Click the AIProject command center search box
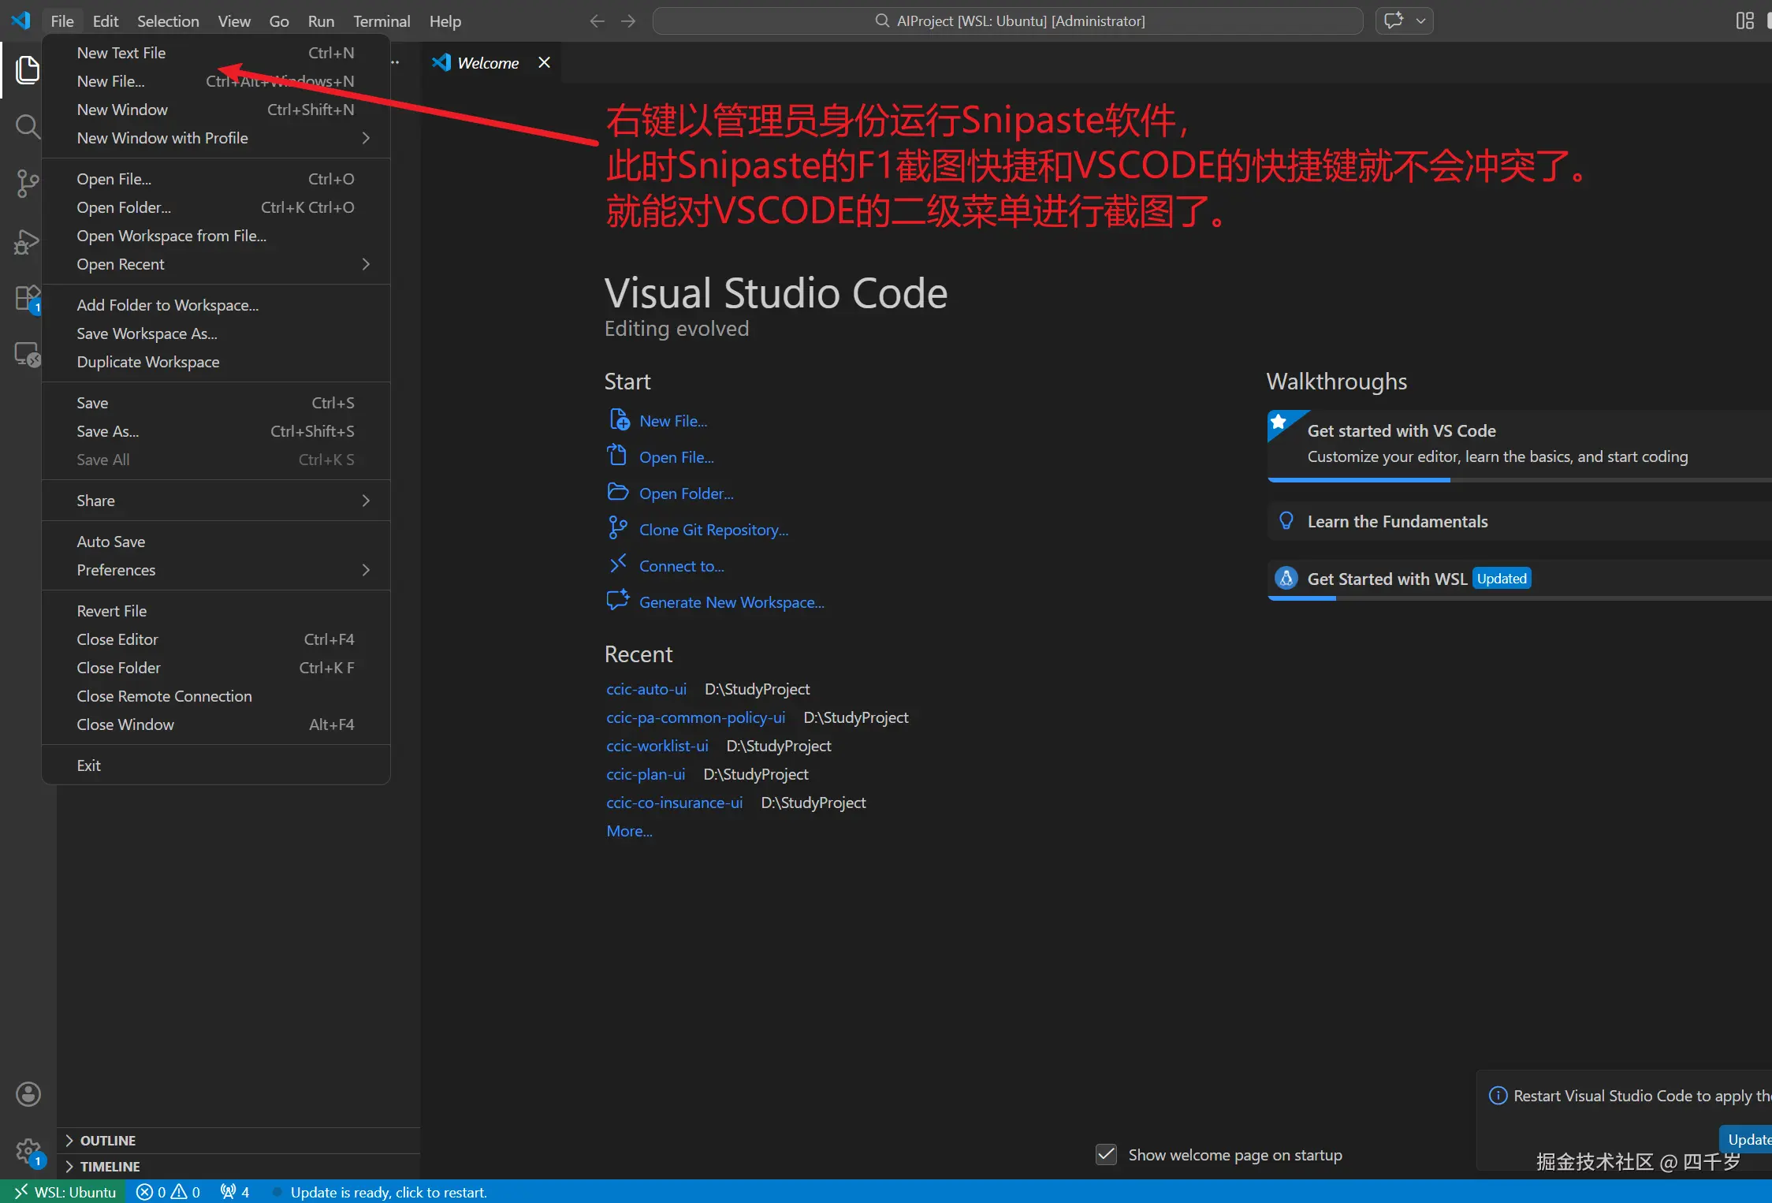 tap(1008, 21)
